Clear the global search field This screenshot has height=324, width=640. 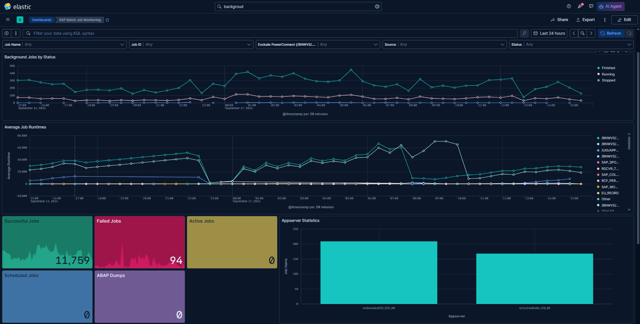coord(377,7)
